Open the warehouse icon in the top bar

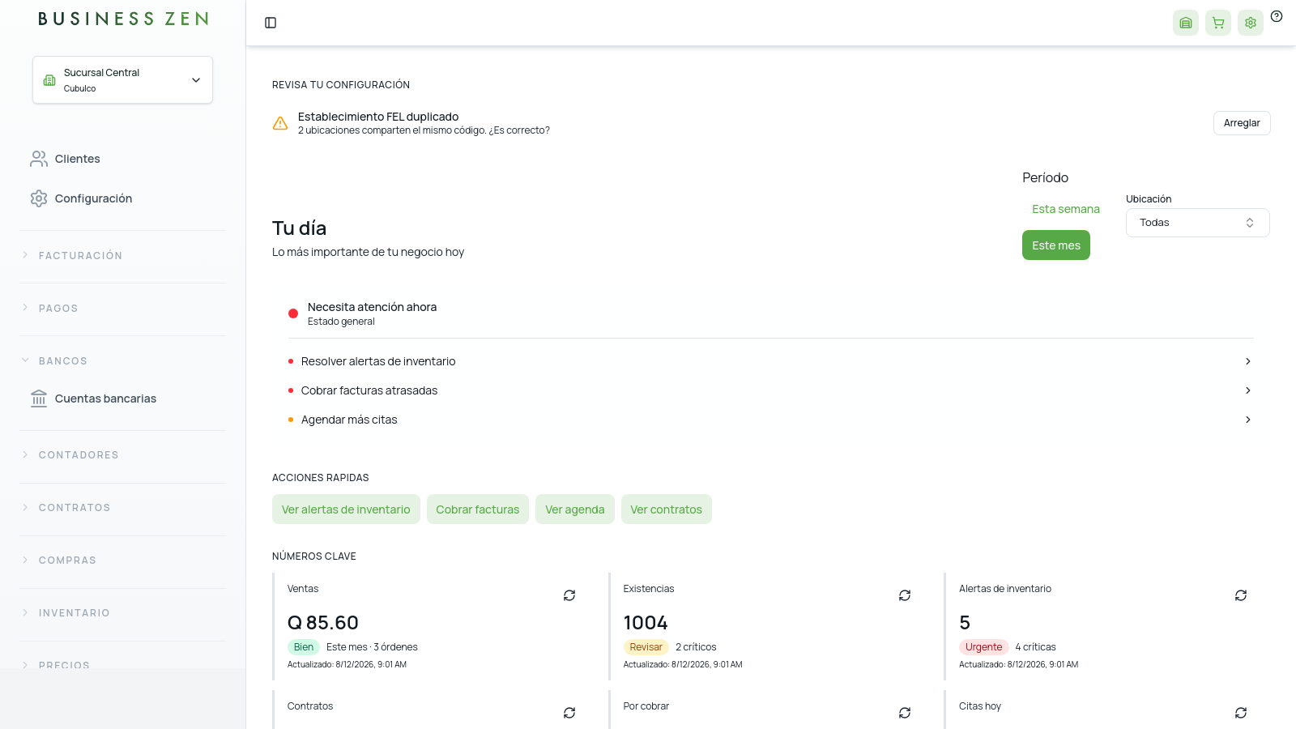point(1186,23)
